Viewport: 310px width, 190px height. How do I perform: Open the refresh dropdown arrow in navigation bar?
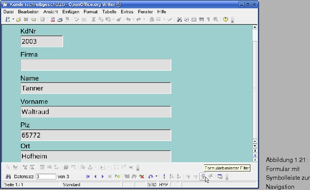[x=157, y=177]
